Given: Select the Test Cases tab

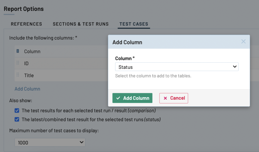Looking at the screenshot, I should pos(134,24).
